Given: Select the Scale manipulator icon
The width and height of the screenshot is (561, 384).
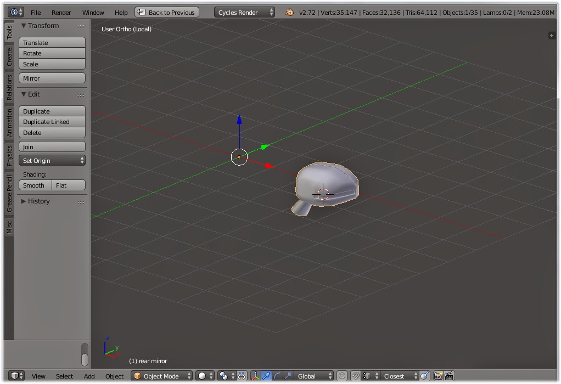Looking at the screenshot, I should click(x=288, y=376).
